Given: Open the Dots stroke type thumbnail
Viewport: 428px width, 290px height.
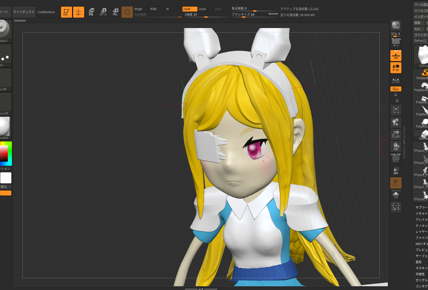Looking at the screenshot, I should [6, 55].
